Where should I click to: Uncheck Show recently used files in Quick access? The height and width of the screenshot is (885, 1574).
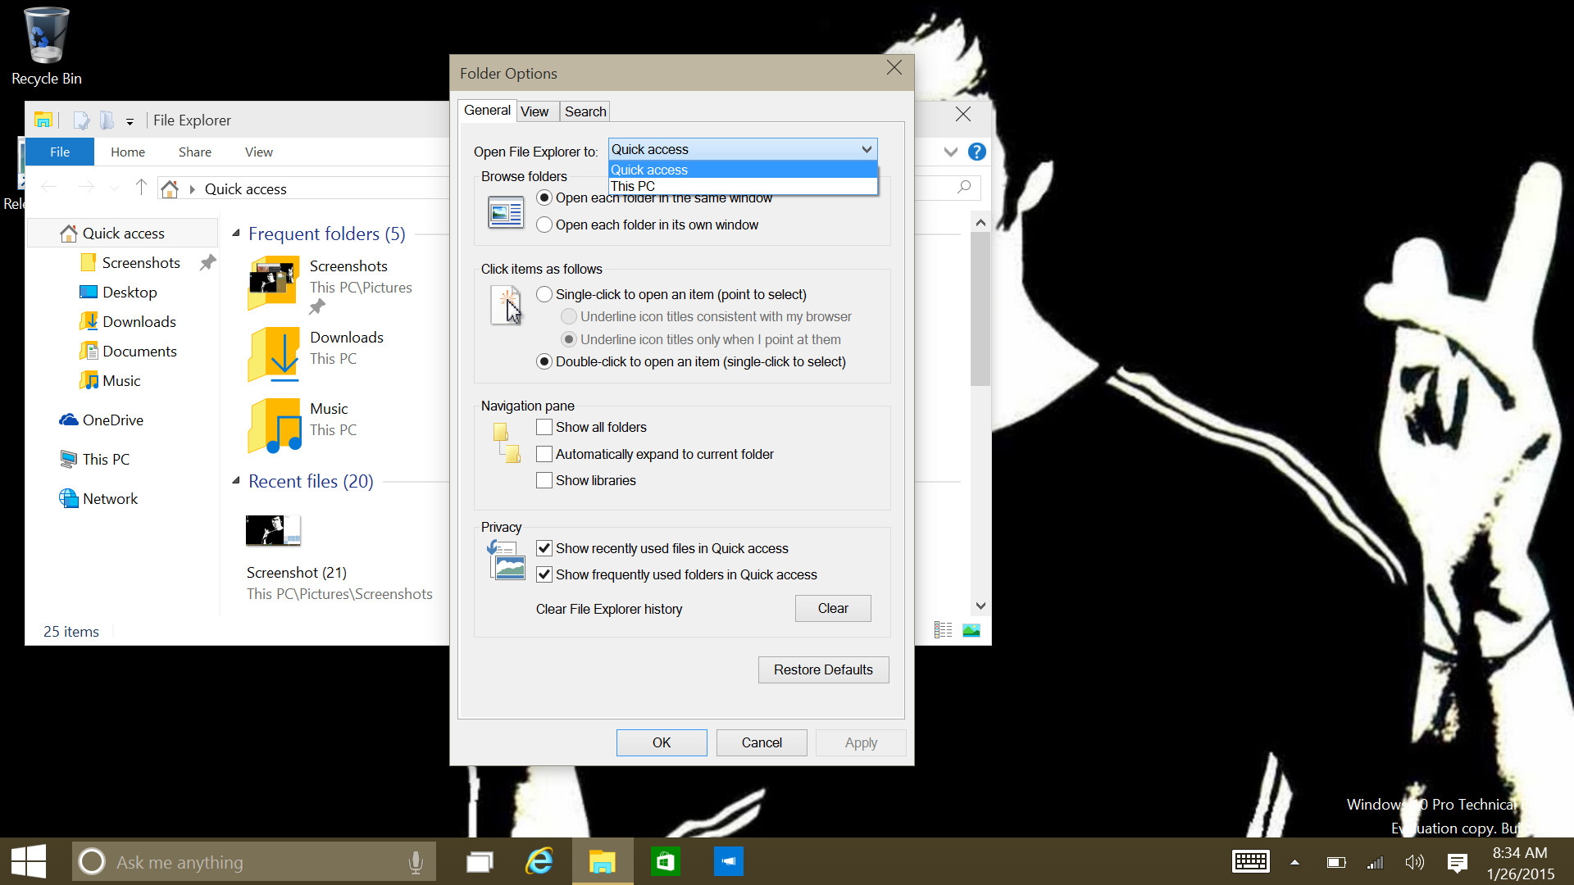click(x=544, y=548)
